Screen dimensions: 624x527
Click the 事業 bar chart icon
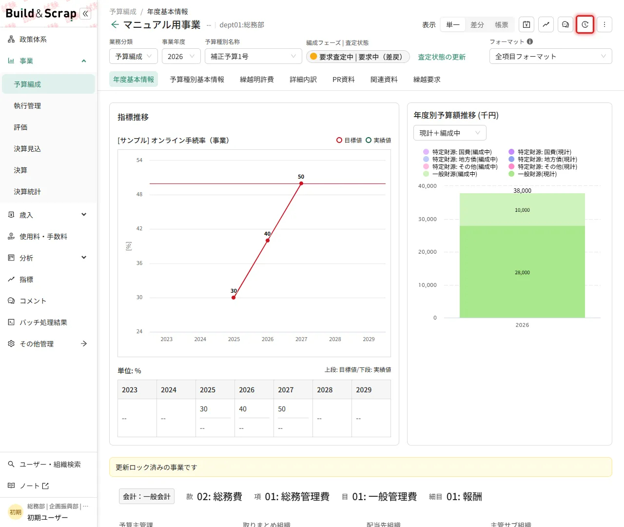(x=11, y=61)
